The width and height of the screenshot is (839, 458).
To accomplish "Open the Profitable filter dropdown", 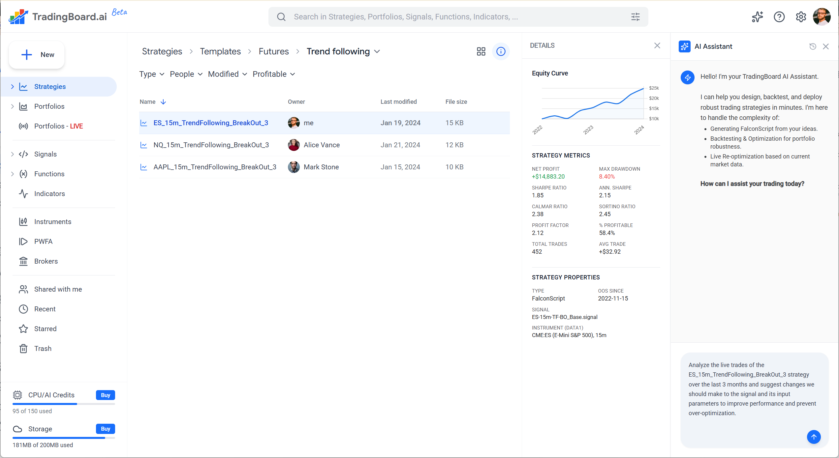I will pos(273,74).
